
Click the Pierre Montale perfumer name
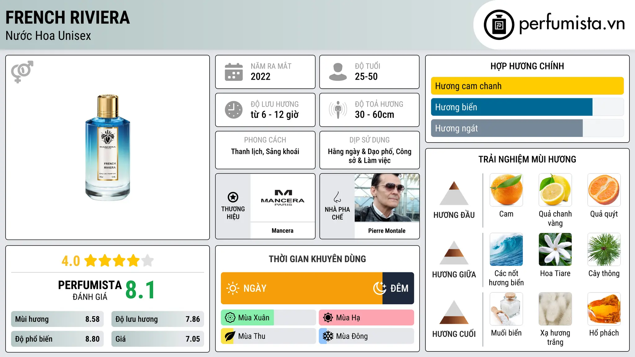coord(387,231)
